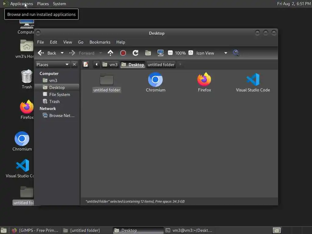
Task: Click untitled folder on desktop background
Action: click(x=27, y=192)
